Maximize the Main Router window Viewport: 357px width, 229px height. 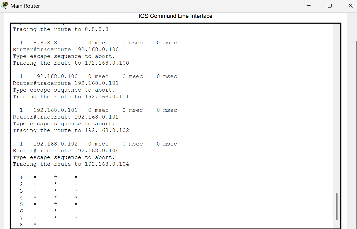click(x=329, y=6)
